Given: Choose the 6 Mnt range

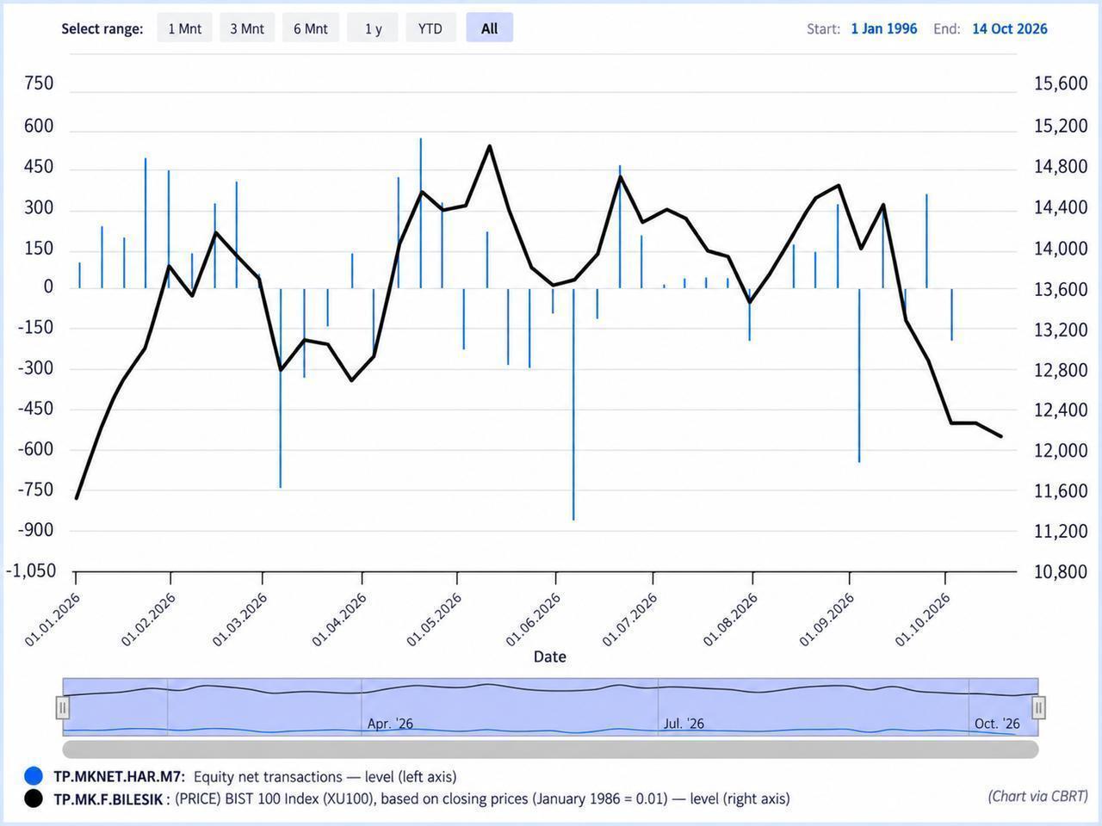Looking at the screenshot, I should 311,28.
